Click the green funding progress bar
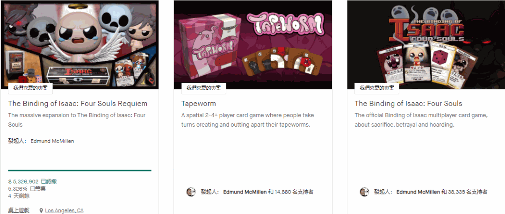Viewport: 505px width, 214px height. pyautogui.click(x=80, y=170)
